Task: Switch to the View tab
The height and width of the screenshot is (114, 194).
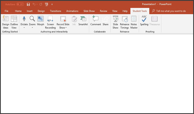Action: (x=115, y=11)
